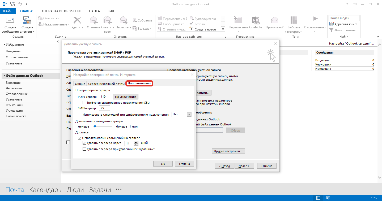The height and width of the screenshot is (201, 382).
Task: Switch to Outgoing server (Сервер исходящей почты) tab
Action: [106, 84]
